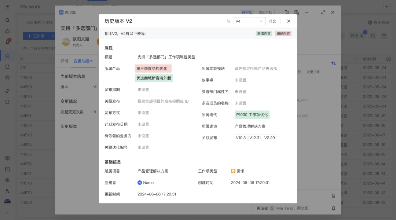Expand the left sidebar with bottom chevron

click(x=7, y=213)
